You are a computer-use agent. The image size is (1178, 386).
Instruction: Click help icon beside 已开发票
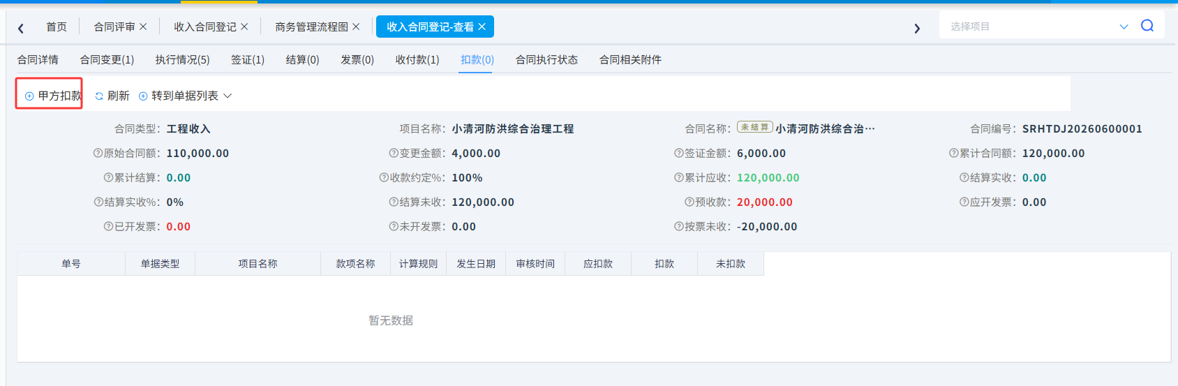(109, 226)
